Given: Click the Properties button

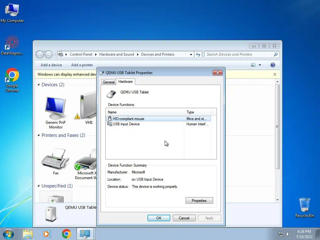Looking at the screenshot, I should click(x=199, y=200).
